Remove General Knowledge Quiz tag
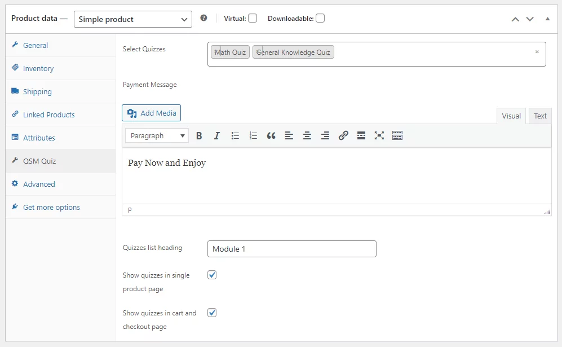 click(258, 52)
